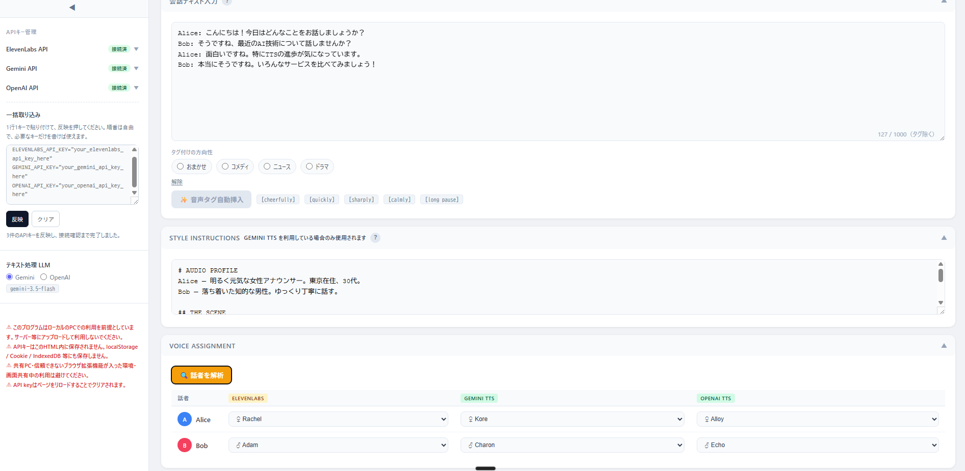
Task: Click the 3件のAPIキーを反映 status message
Action: [x=64, y=235]
